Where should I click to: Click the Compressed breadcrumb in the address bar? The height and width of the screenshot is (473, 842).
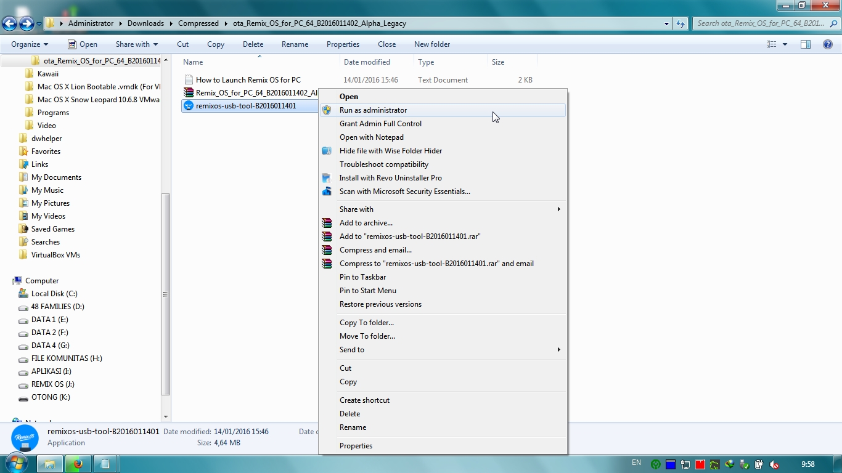click(198, 23)
